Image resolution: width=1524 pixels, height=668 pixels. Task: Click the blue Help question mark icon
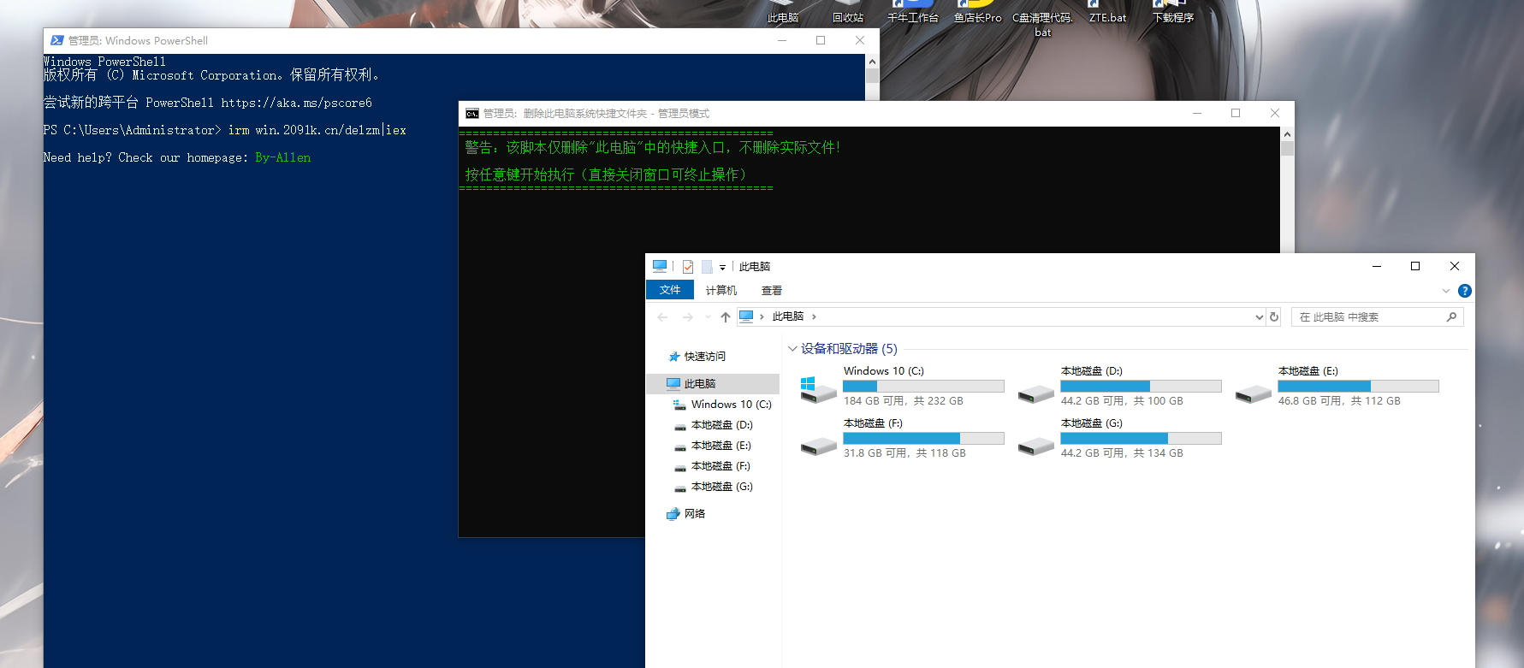pos(1465,291)
